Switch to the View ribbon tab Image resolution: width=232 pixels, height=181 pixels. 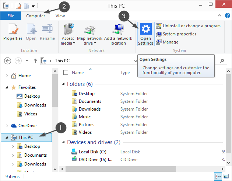60,16
